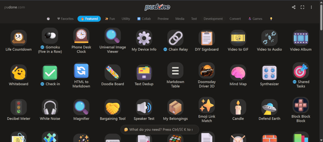Click the share icon in header
The image size is (323, 142).
tap(294, 7)
